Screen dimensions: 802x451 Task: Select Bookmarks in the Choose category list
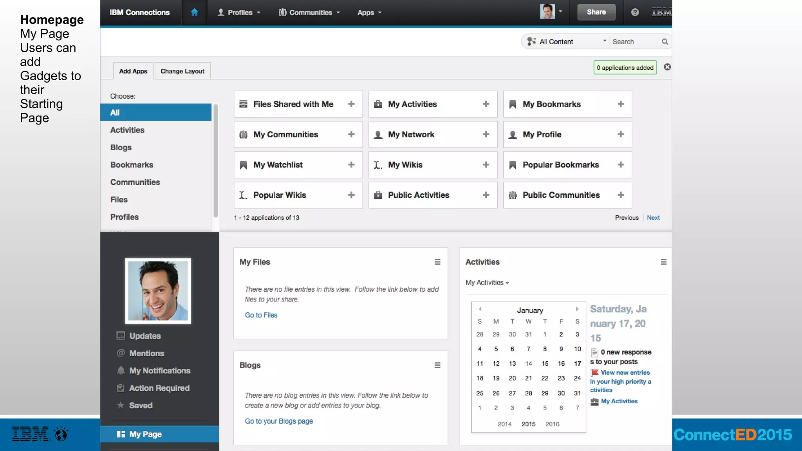click(132, 165)
